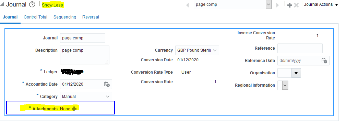The height and width of the screenshot is (124, 346).
Task: Expand the Category dropdown
Action: pyautogui.click(x=108, y=97)
